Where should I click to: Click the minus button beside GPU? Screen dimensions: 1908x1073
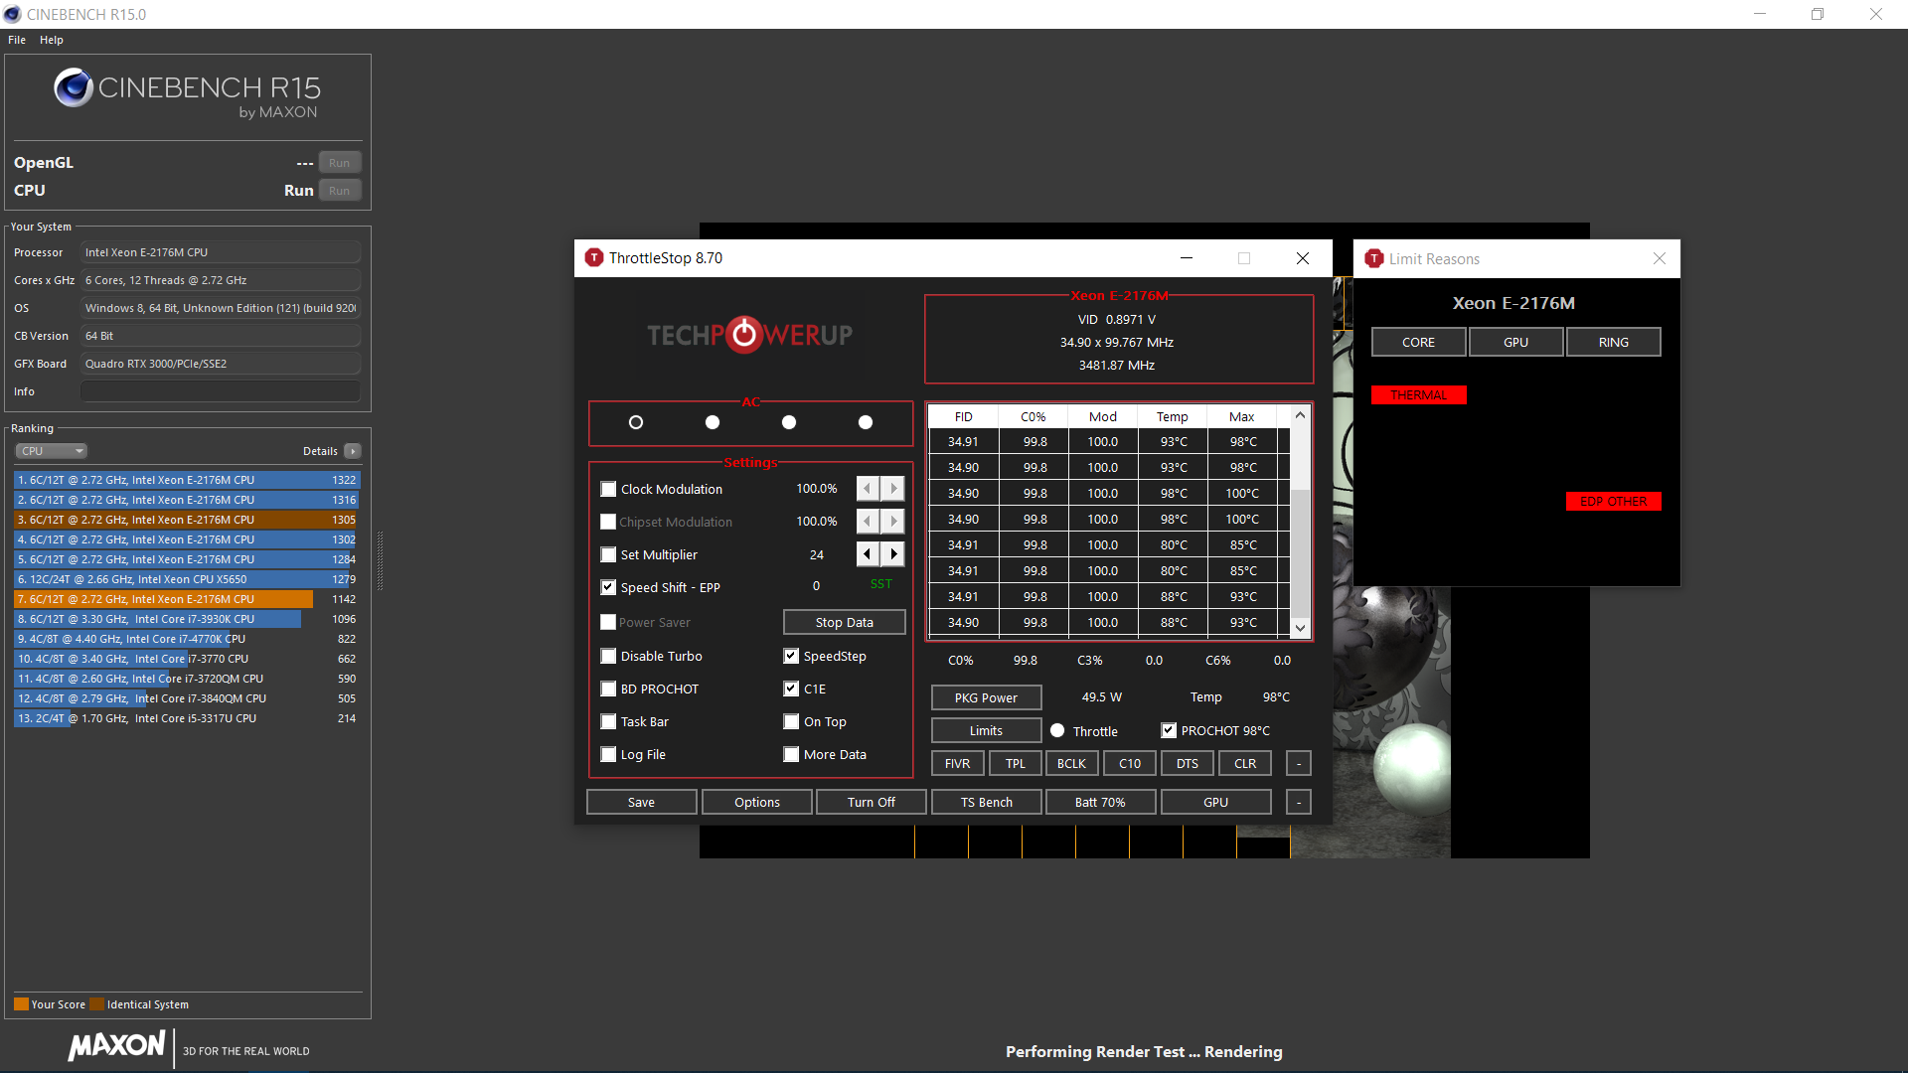pyautogui.click(x=1298, y=802)
